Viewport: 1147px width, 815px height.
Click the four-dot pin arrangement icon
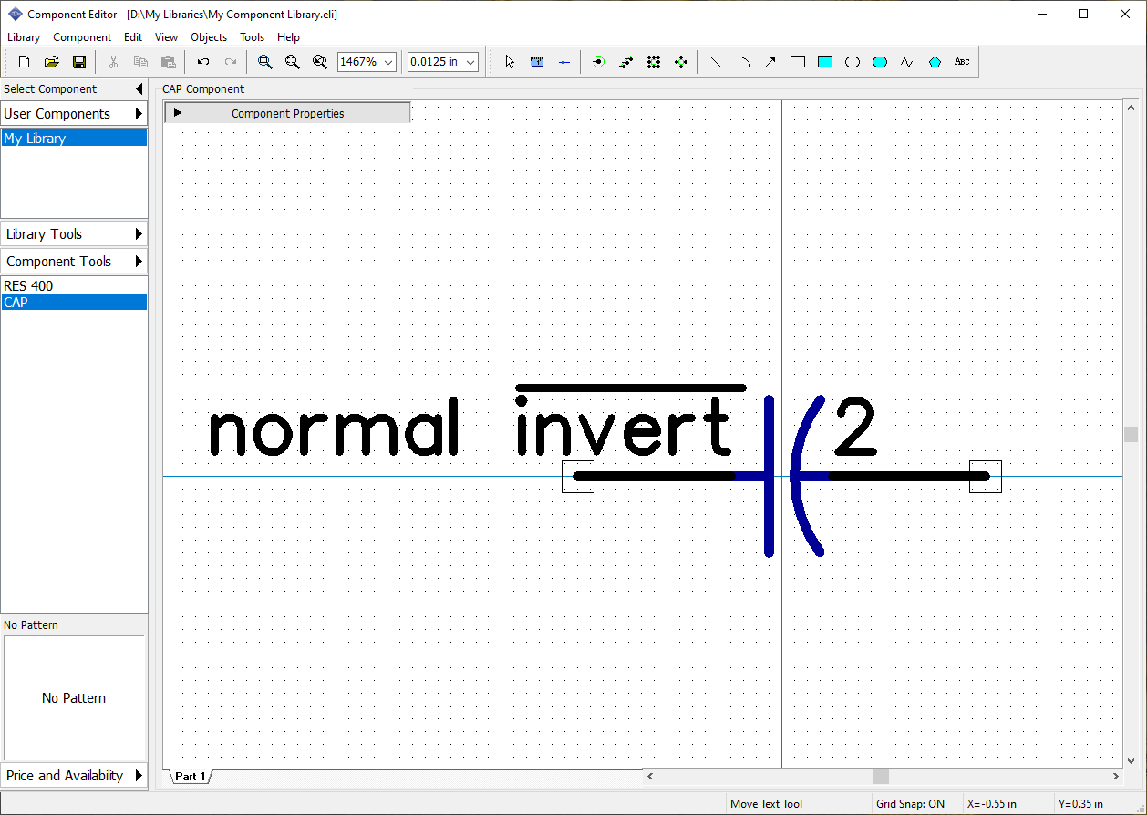point(681,62)
